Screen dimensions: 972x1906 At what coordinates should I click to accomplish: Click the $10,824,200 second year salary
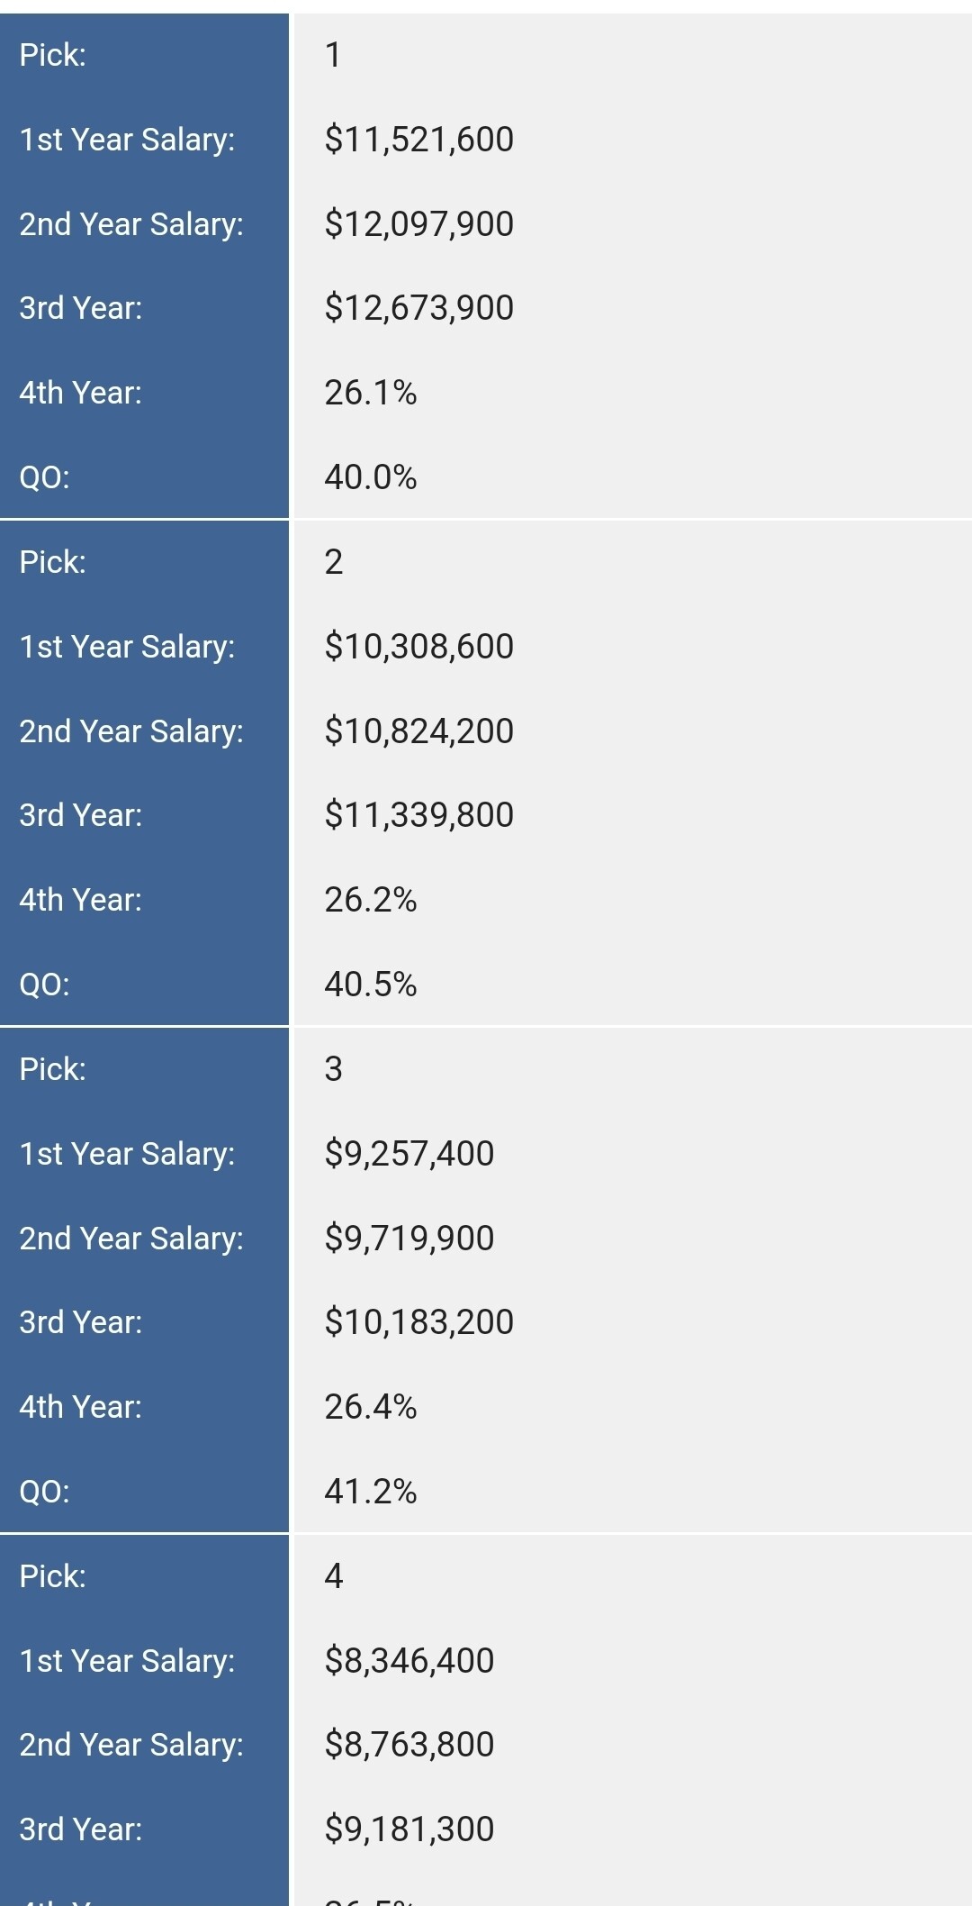point(418,731)
